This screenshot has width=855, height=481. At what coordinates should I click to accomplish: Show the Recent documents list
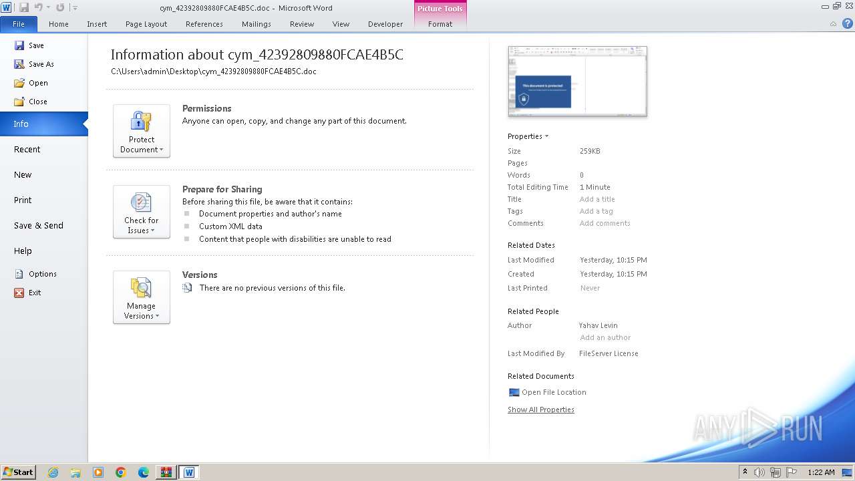[27, 150]
